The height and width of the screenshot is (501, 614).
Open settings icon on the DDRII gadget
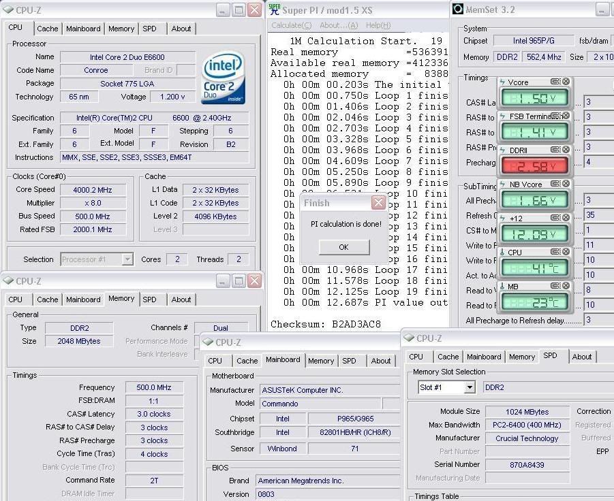point(555,149)
